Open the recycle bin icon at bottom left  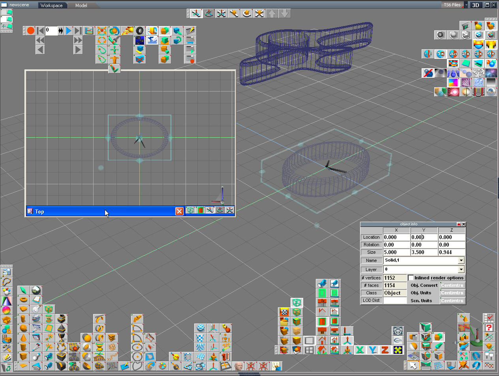pyautogui.click(x=7, y=367)
